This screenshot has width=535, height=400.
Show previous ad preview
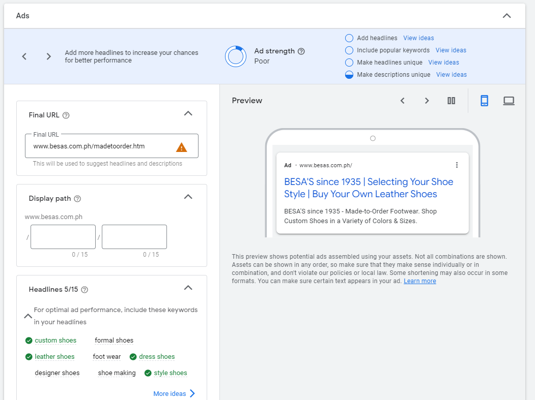coord(402,101)
